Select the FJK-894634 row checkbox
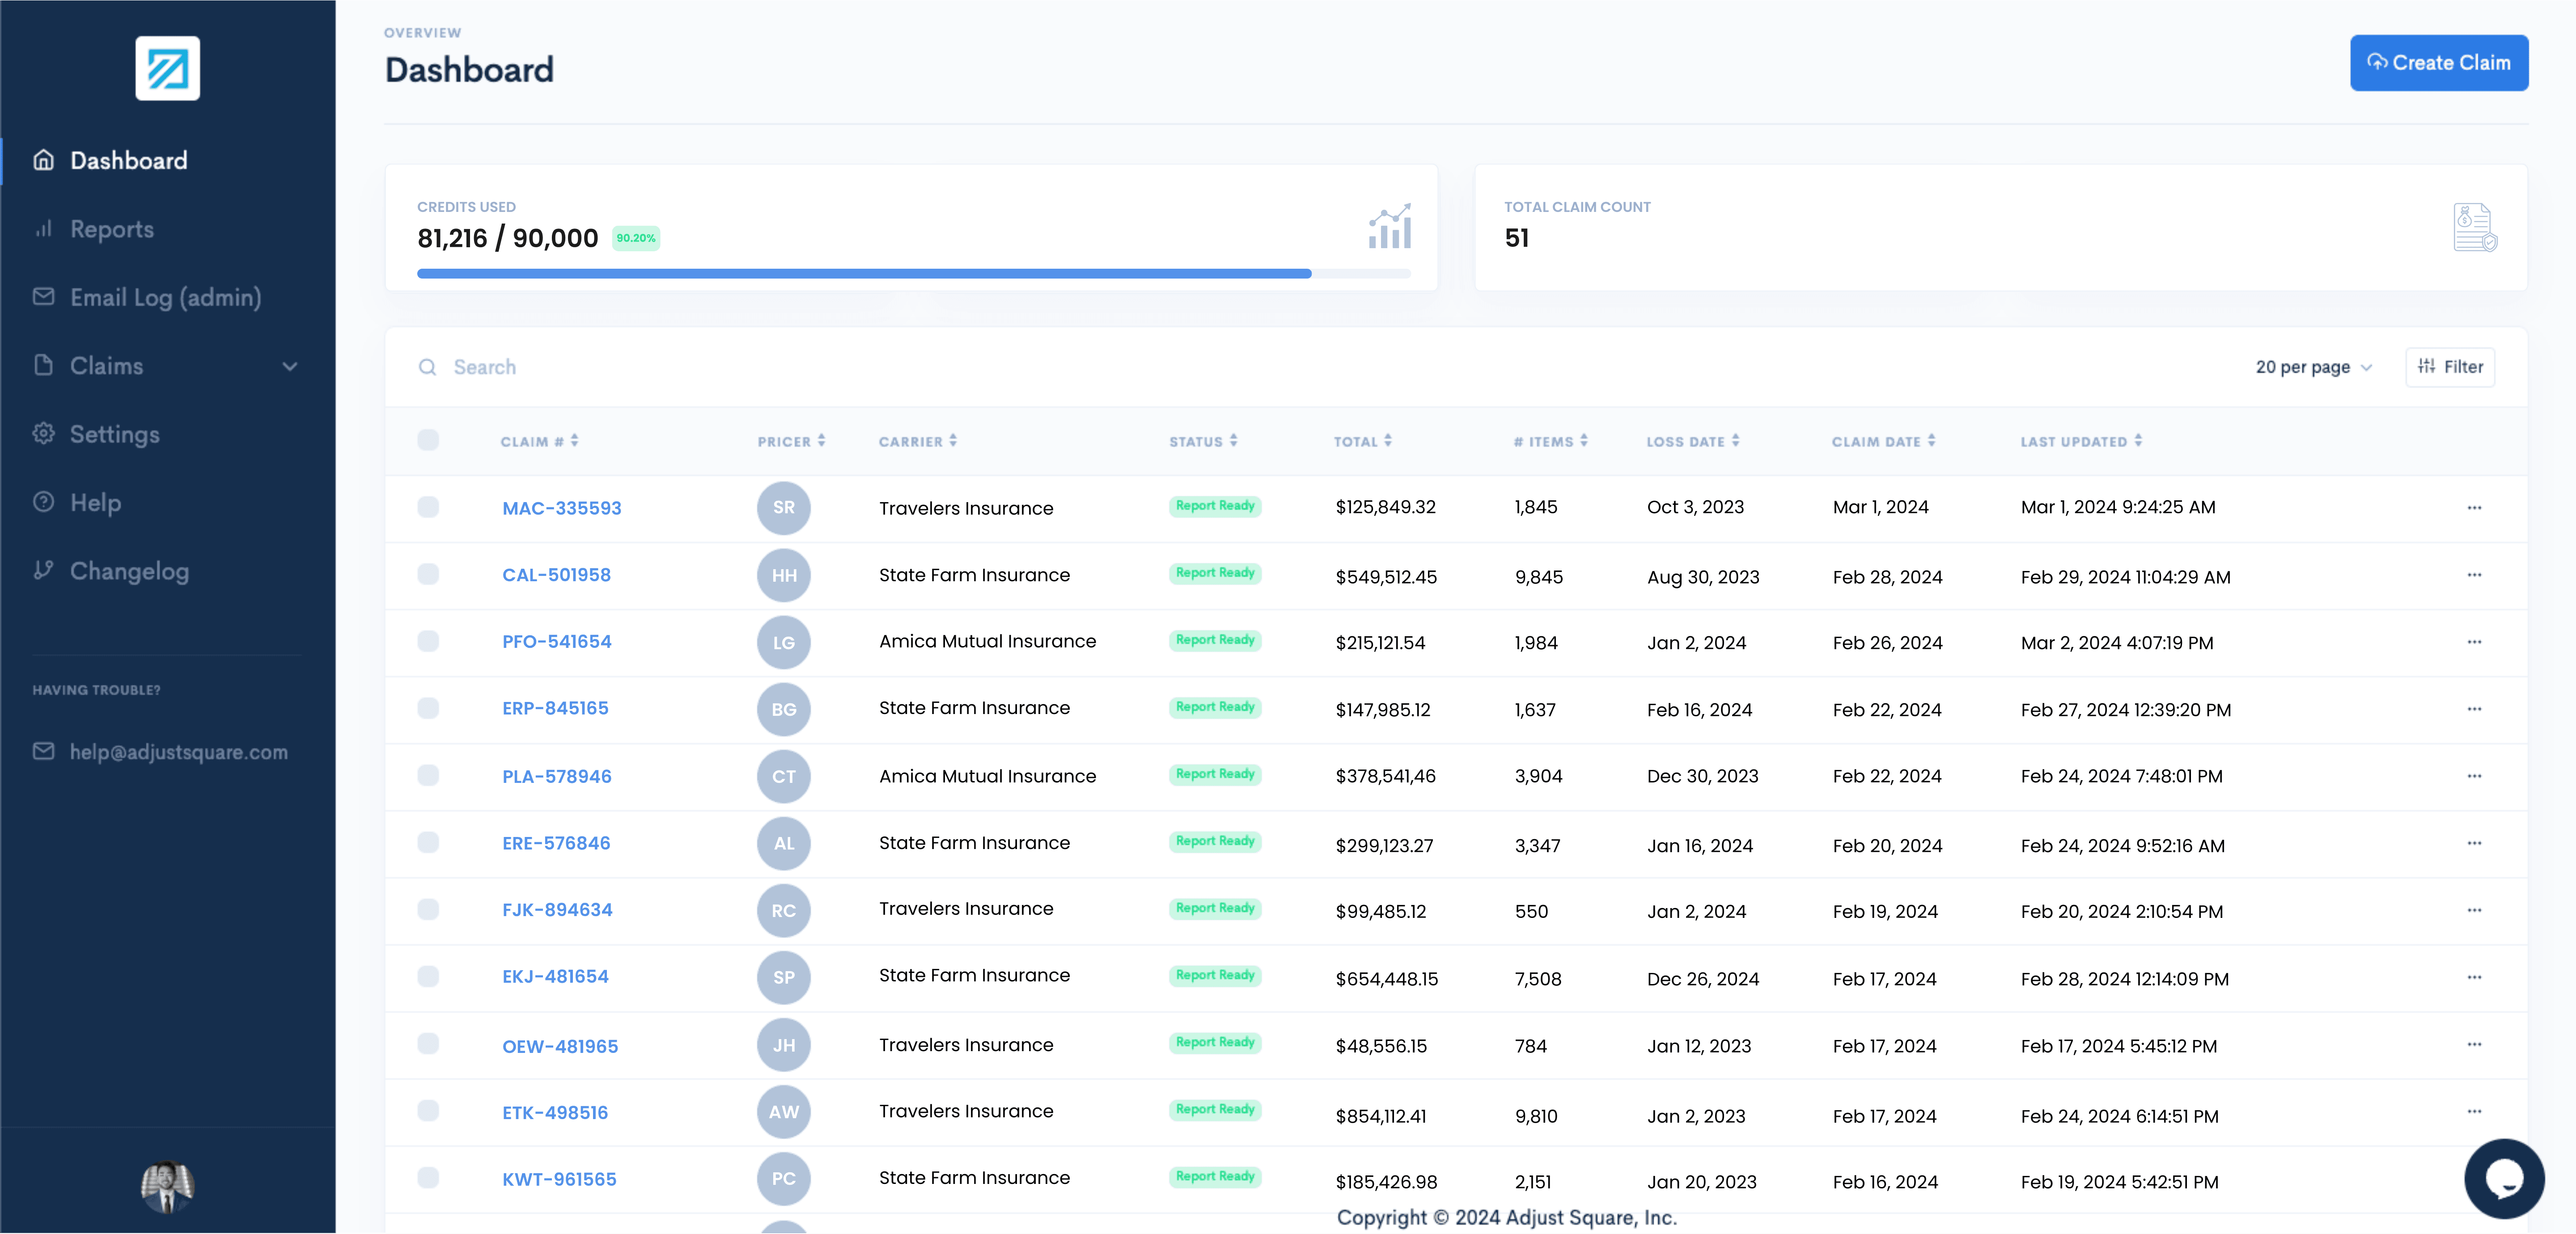This screenshot has height=1234, width=2576. 428,909
